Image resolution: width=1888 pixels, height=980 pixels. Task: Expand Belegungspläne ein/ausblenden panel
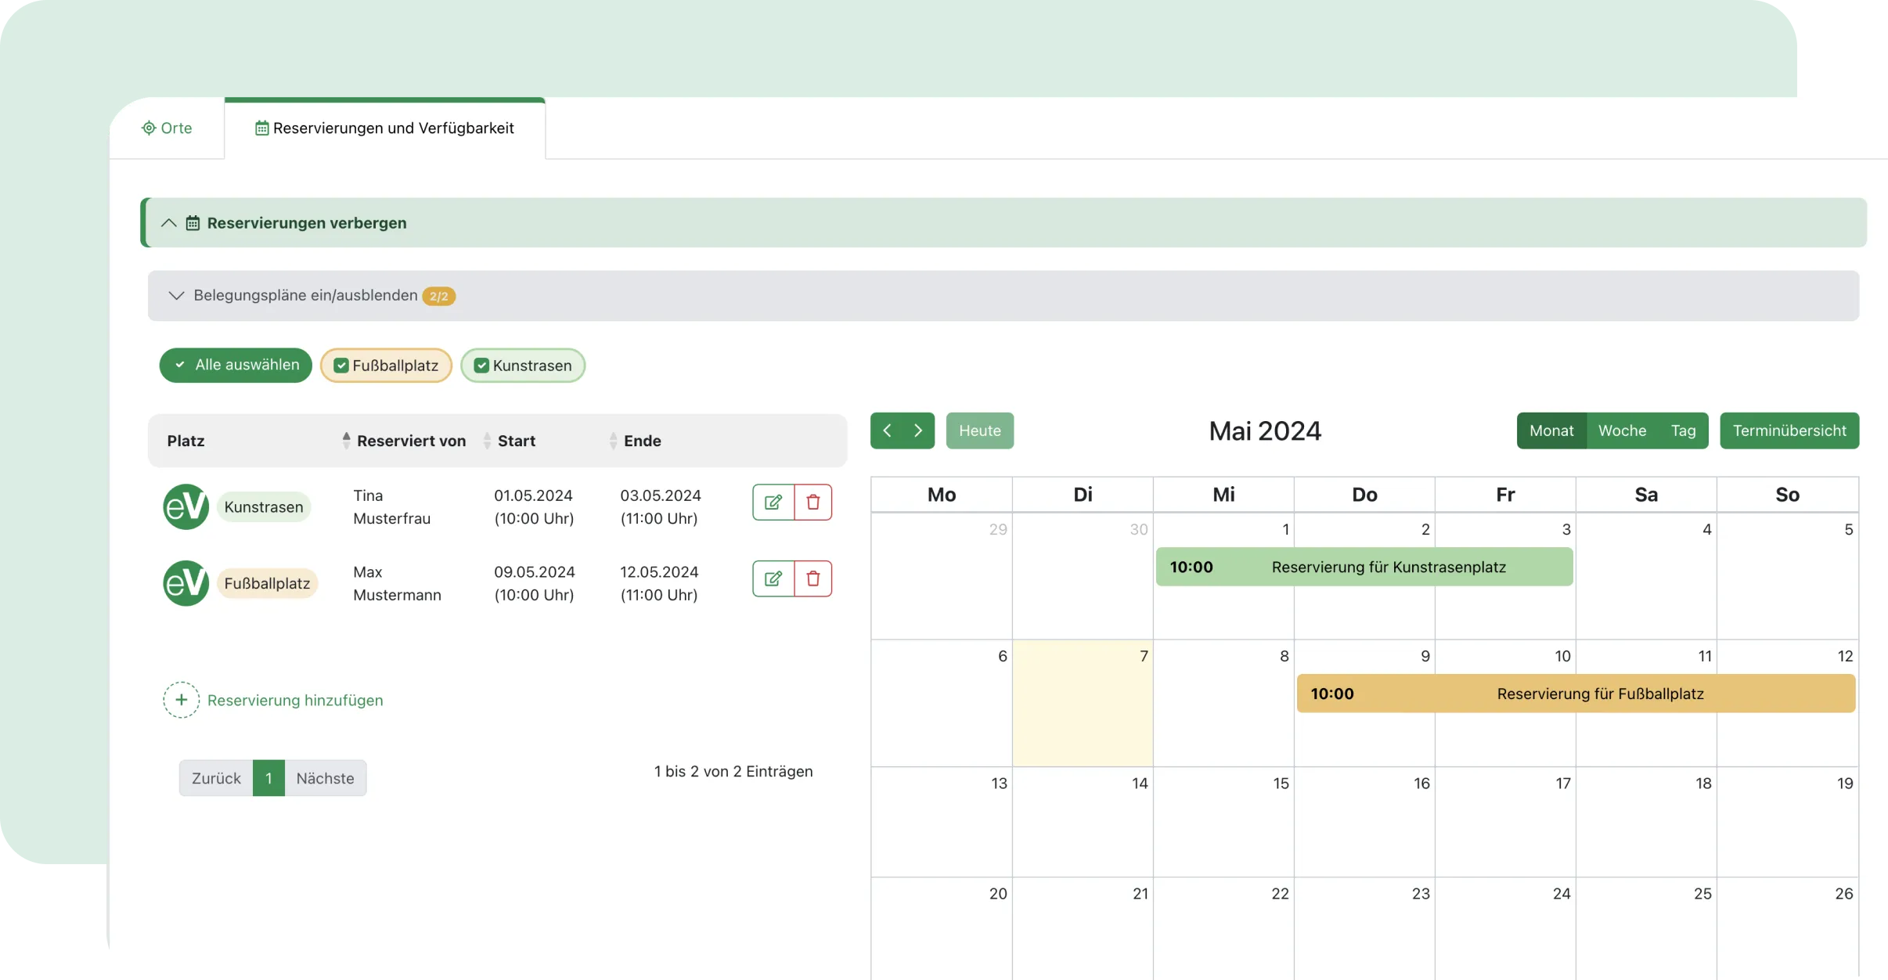pyautogui.click(x=1003, y=296)
